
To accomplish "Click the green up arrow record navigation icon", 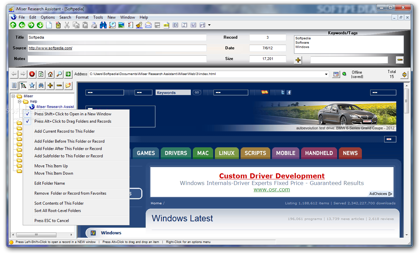I will pos(13,25).
